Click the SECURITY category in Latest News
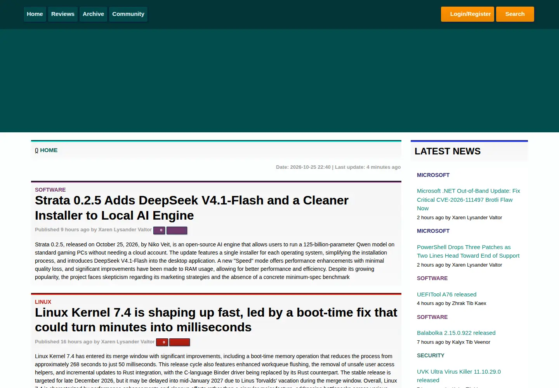 click(431, 355)
